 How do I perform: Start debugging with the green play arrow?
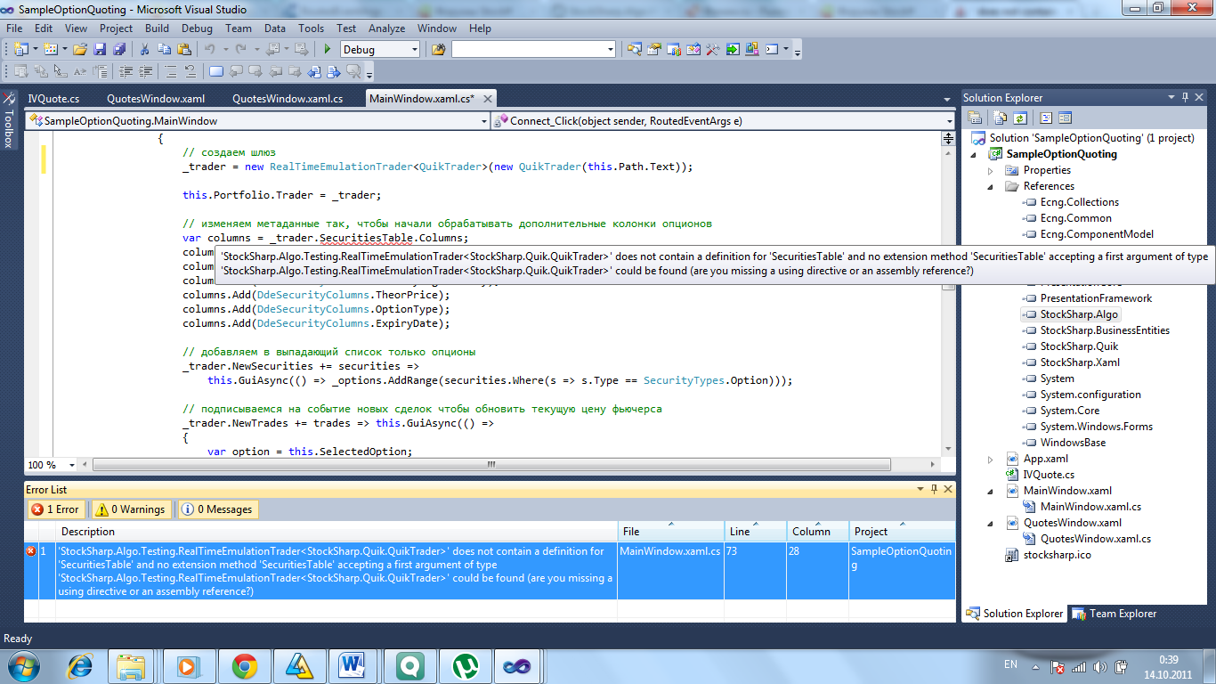click(327, 50)
